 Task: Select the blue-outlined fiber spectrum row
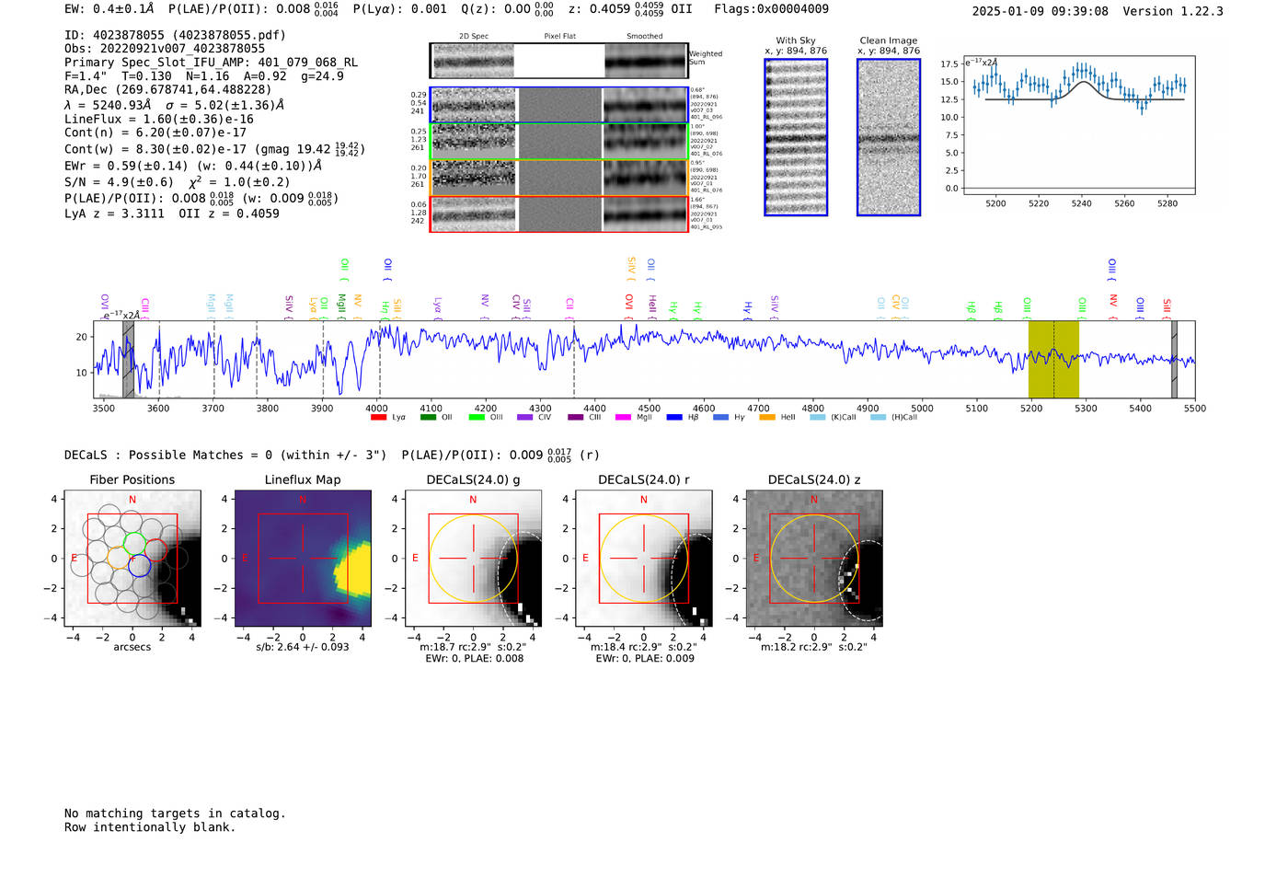[x=559, y=106]
